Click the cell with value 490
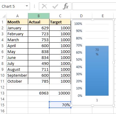Viewport: 116px width, 114px height. click(39, 63)
